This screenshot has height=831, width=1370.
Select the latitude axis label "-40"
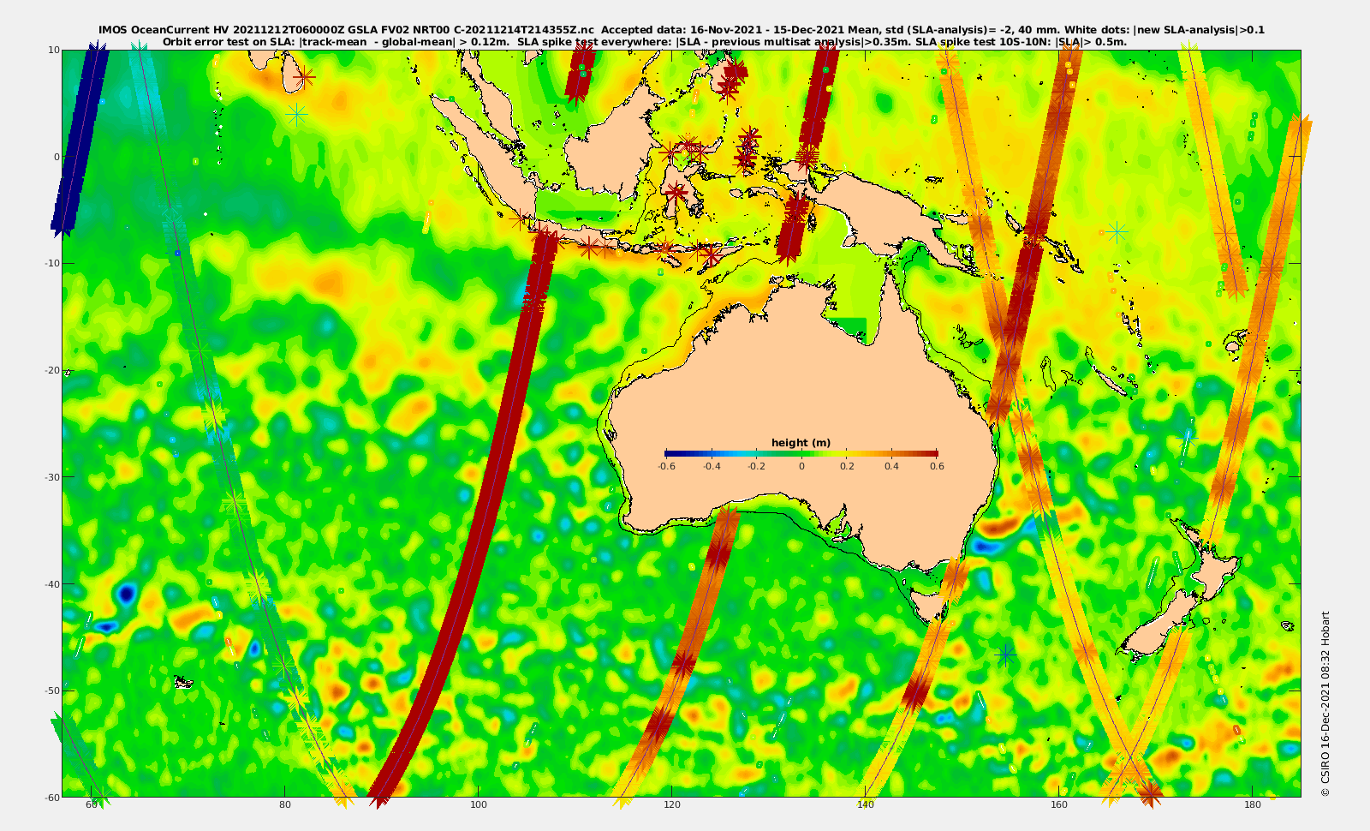point(51,584)
